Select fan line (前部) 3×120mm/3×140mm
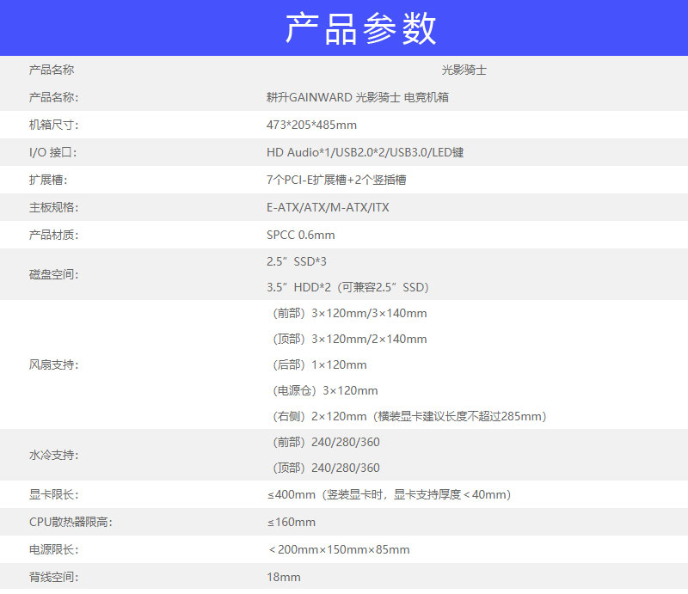Viewport: 688px width, 594px height. (350, 314)
